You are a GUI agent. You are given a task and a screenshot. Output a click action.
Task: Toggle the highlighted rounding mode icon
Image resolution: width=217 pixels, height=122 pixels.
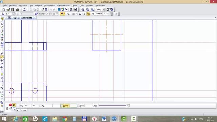point(88,14)
